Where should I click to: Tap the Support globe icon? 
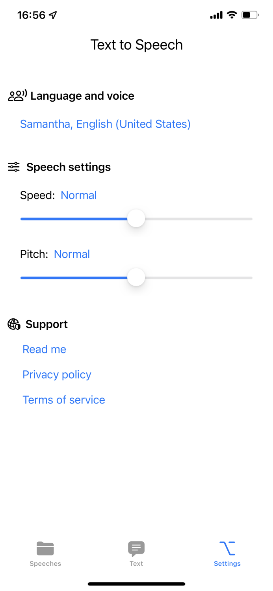click(x=13, y=324)
